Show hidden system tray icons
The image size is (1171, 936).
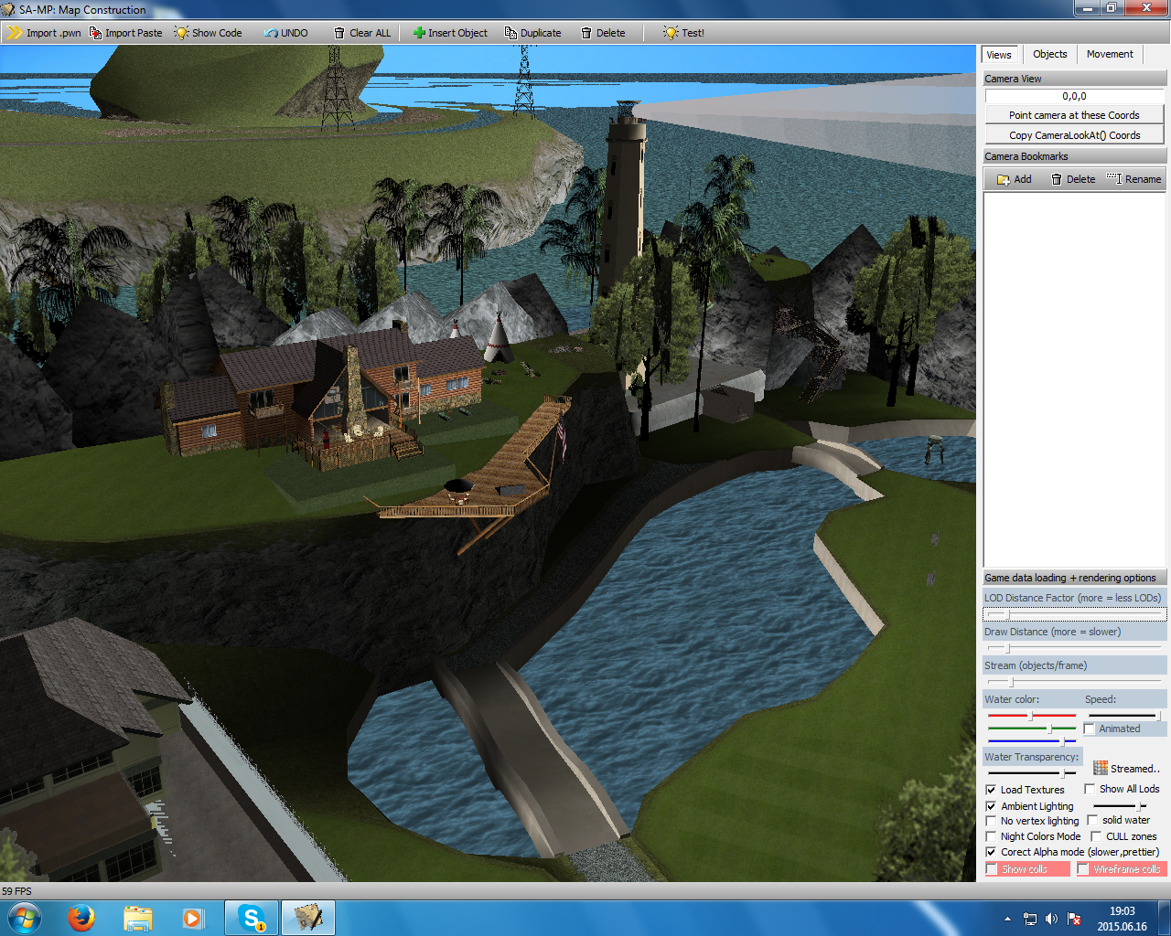point(1007,919)
